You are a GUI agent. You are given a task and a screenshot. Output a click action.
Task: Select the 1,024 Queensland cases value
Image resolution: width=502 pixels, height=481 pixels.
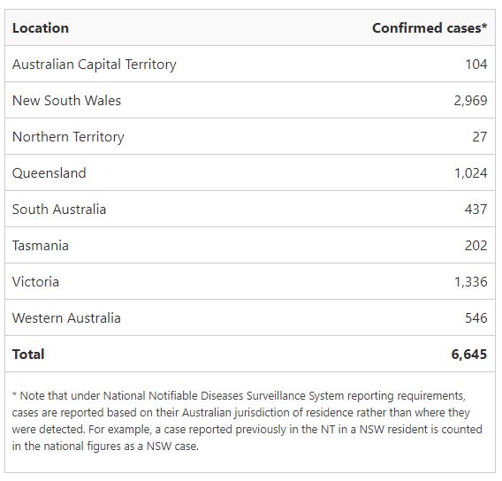coord(470,173)
